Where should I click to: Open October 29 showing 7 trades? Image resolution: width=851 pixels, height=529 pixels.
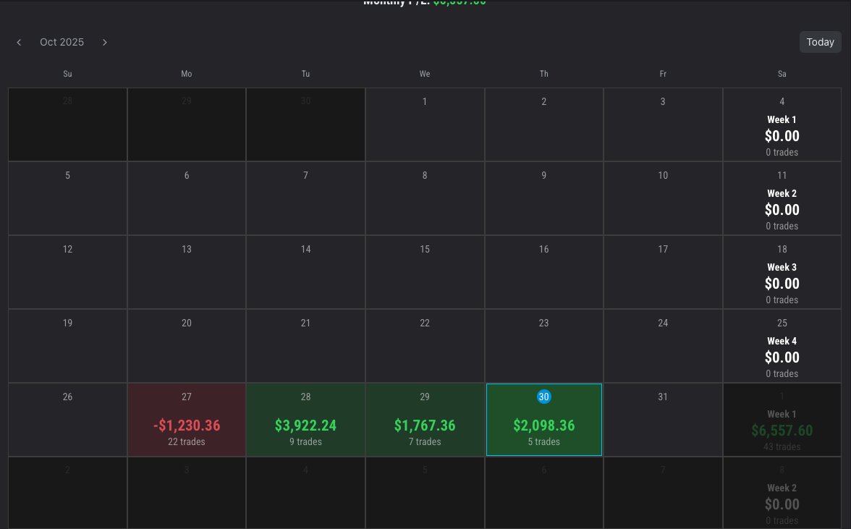(425, 420)
